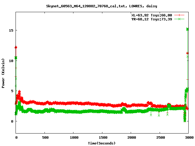Click the red XL legend line sample
Screen dimensions: 195x146
click(x=179, y=15)
